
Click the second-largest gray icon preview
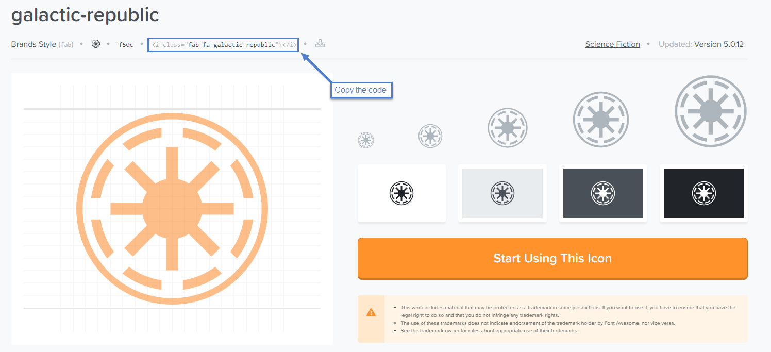tap(601, 120)
